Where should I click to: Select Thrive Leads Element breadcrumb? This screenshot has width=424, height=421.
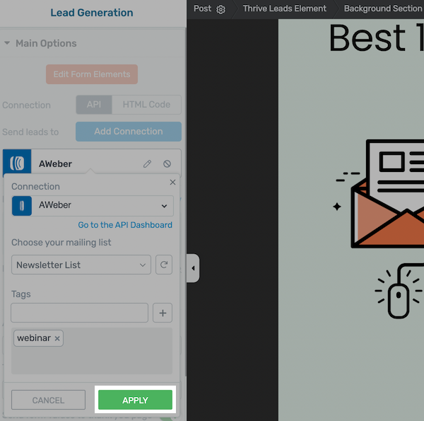284,8
